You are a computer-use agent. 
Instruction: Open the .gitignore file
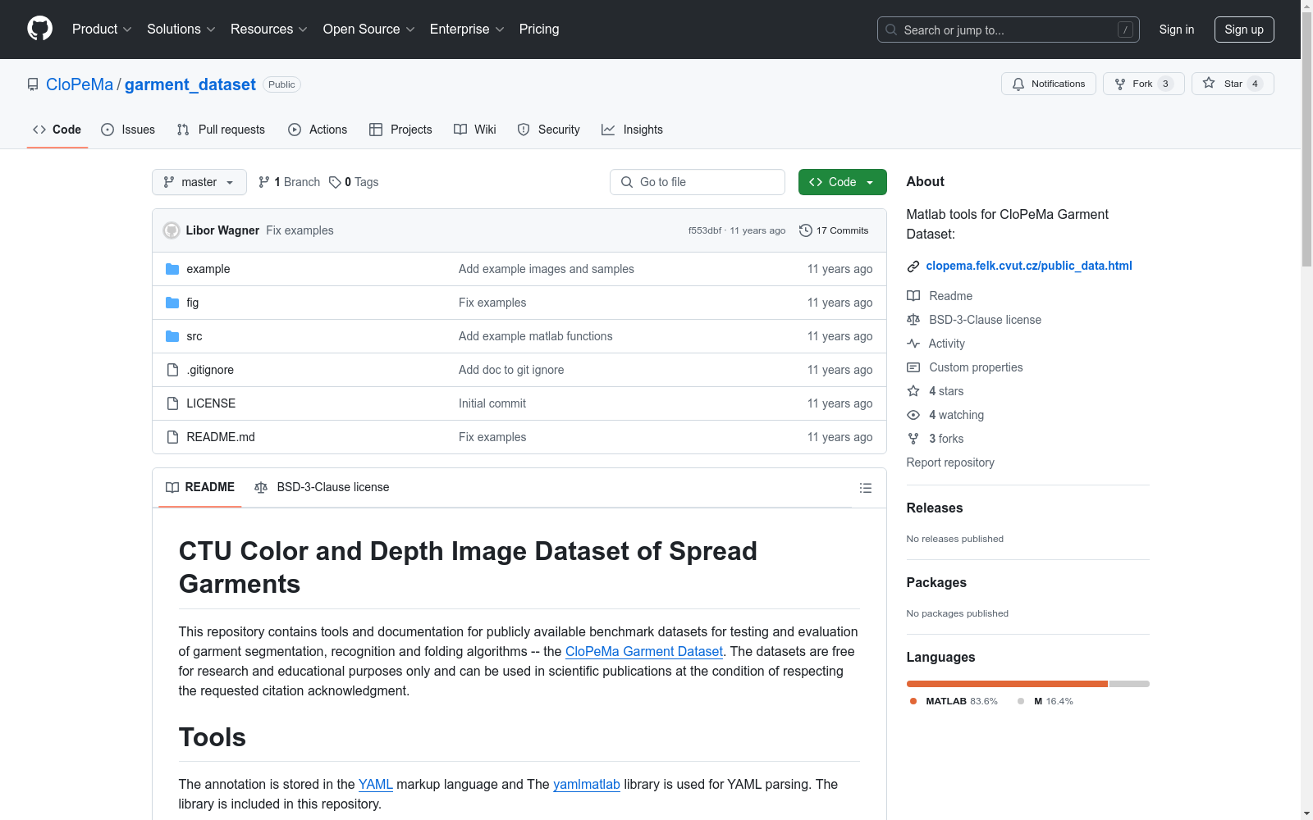tap(210, 370)
